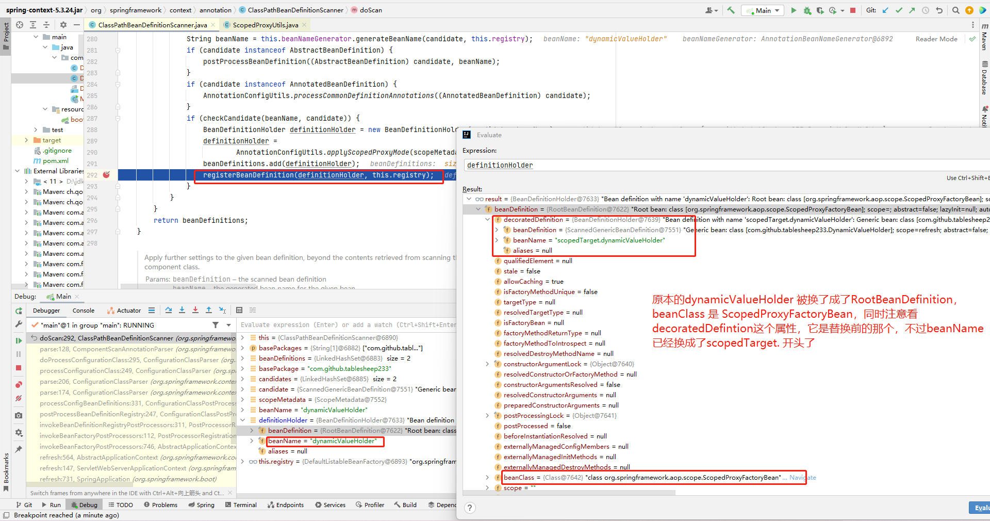Open the Console tab in the Debug panel
990x521 pixels.
tap(83, 311)
